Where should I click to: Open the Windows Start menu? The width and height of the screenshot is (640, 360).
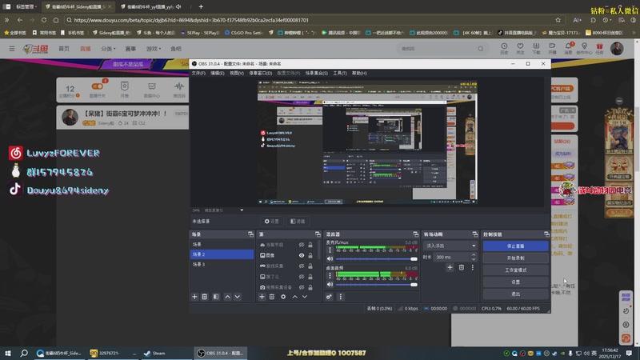[8, 353]
